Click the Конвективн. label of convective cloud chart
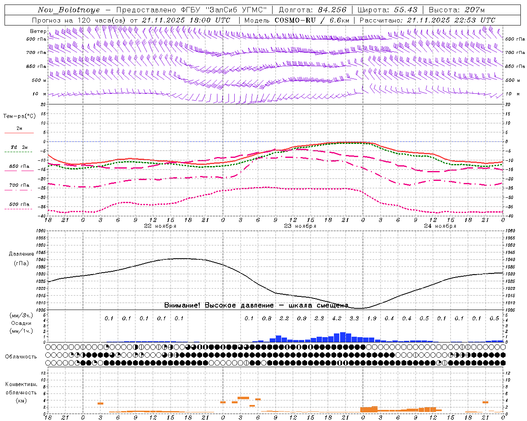 pos(21,384)
